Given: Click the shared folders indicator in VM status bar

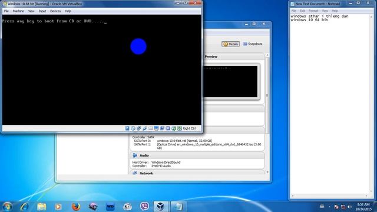Looking at the screenshot, I should pyautogui.click(x=150, y=128).
